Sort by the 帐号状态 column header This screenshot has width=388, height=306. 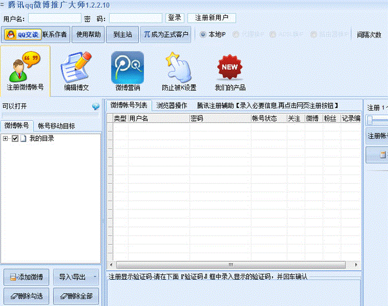pos(269,119)
